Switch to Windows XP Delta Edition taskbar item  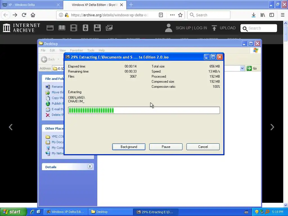(x=65, y=212)
